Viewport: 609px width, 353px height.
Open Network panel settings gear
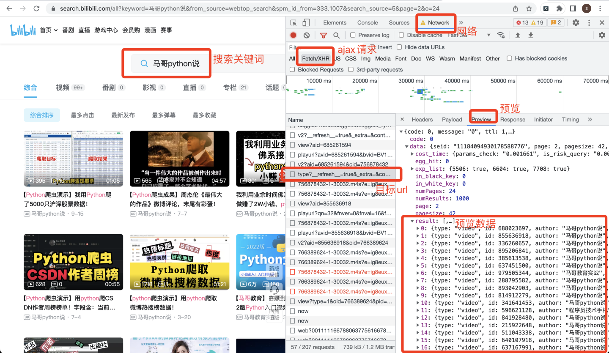tap(602, 35)
